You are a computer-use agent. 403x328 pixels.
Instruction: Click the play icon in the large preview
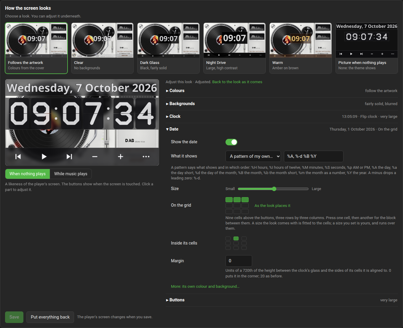(44, 157)
